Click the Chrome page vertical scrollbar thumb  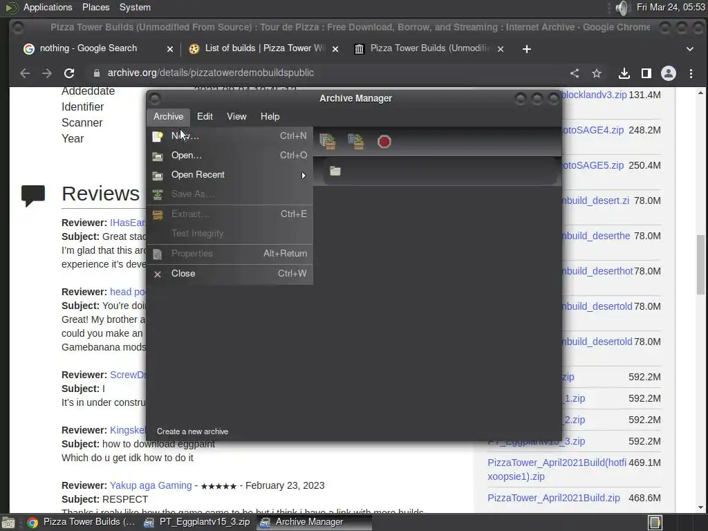tap(700, 265)
